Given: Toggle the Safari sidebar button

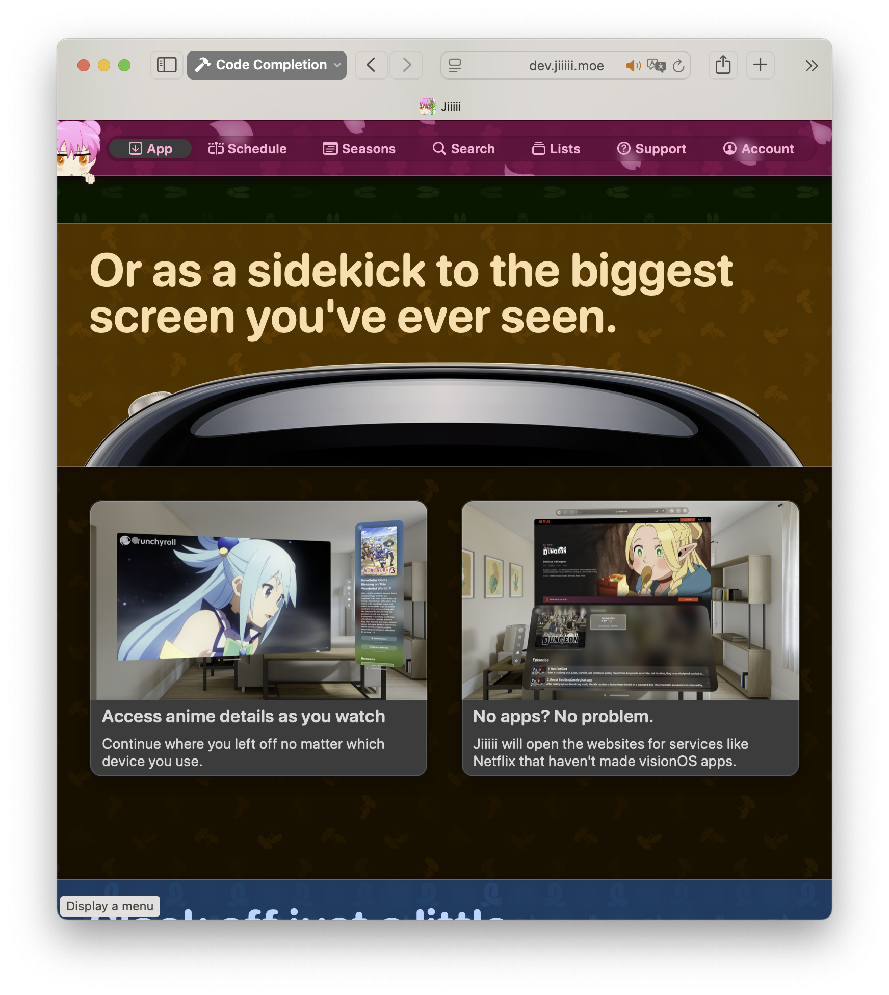Looking at the screenshot, I should (167, 65).
